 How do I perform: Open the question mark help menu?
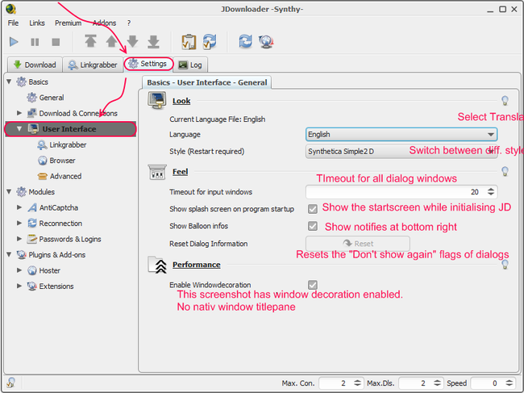[129, 23]
